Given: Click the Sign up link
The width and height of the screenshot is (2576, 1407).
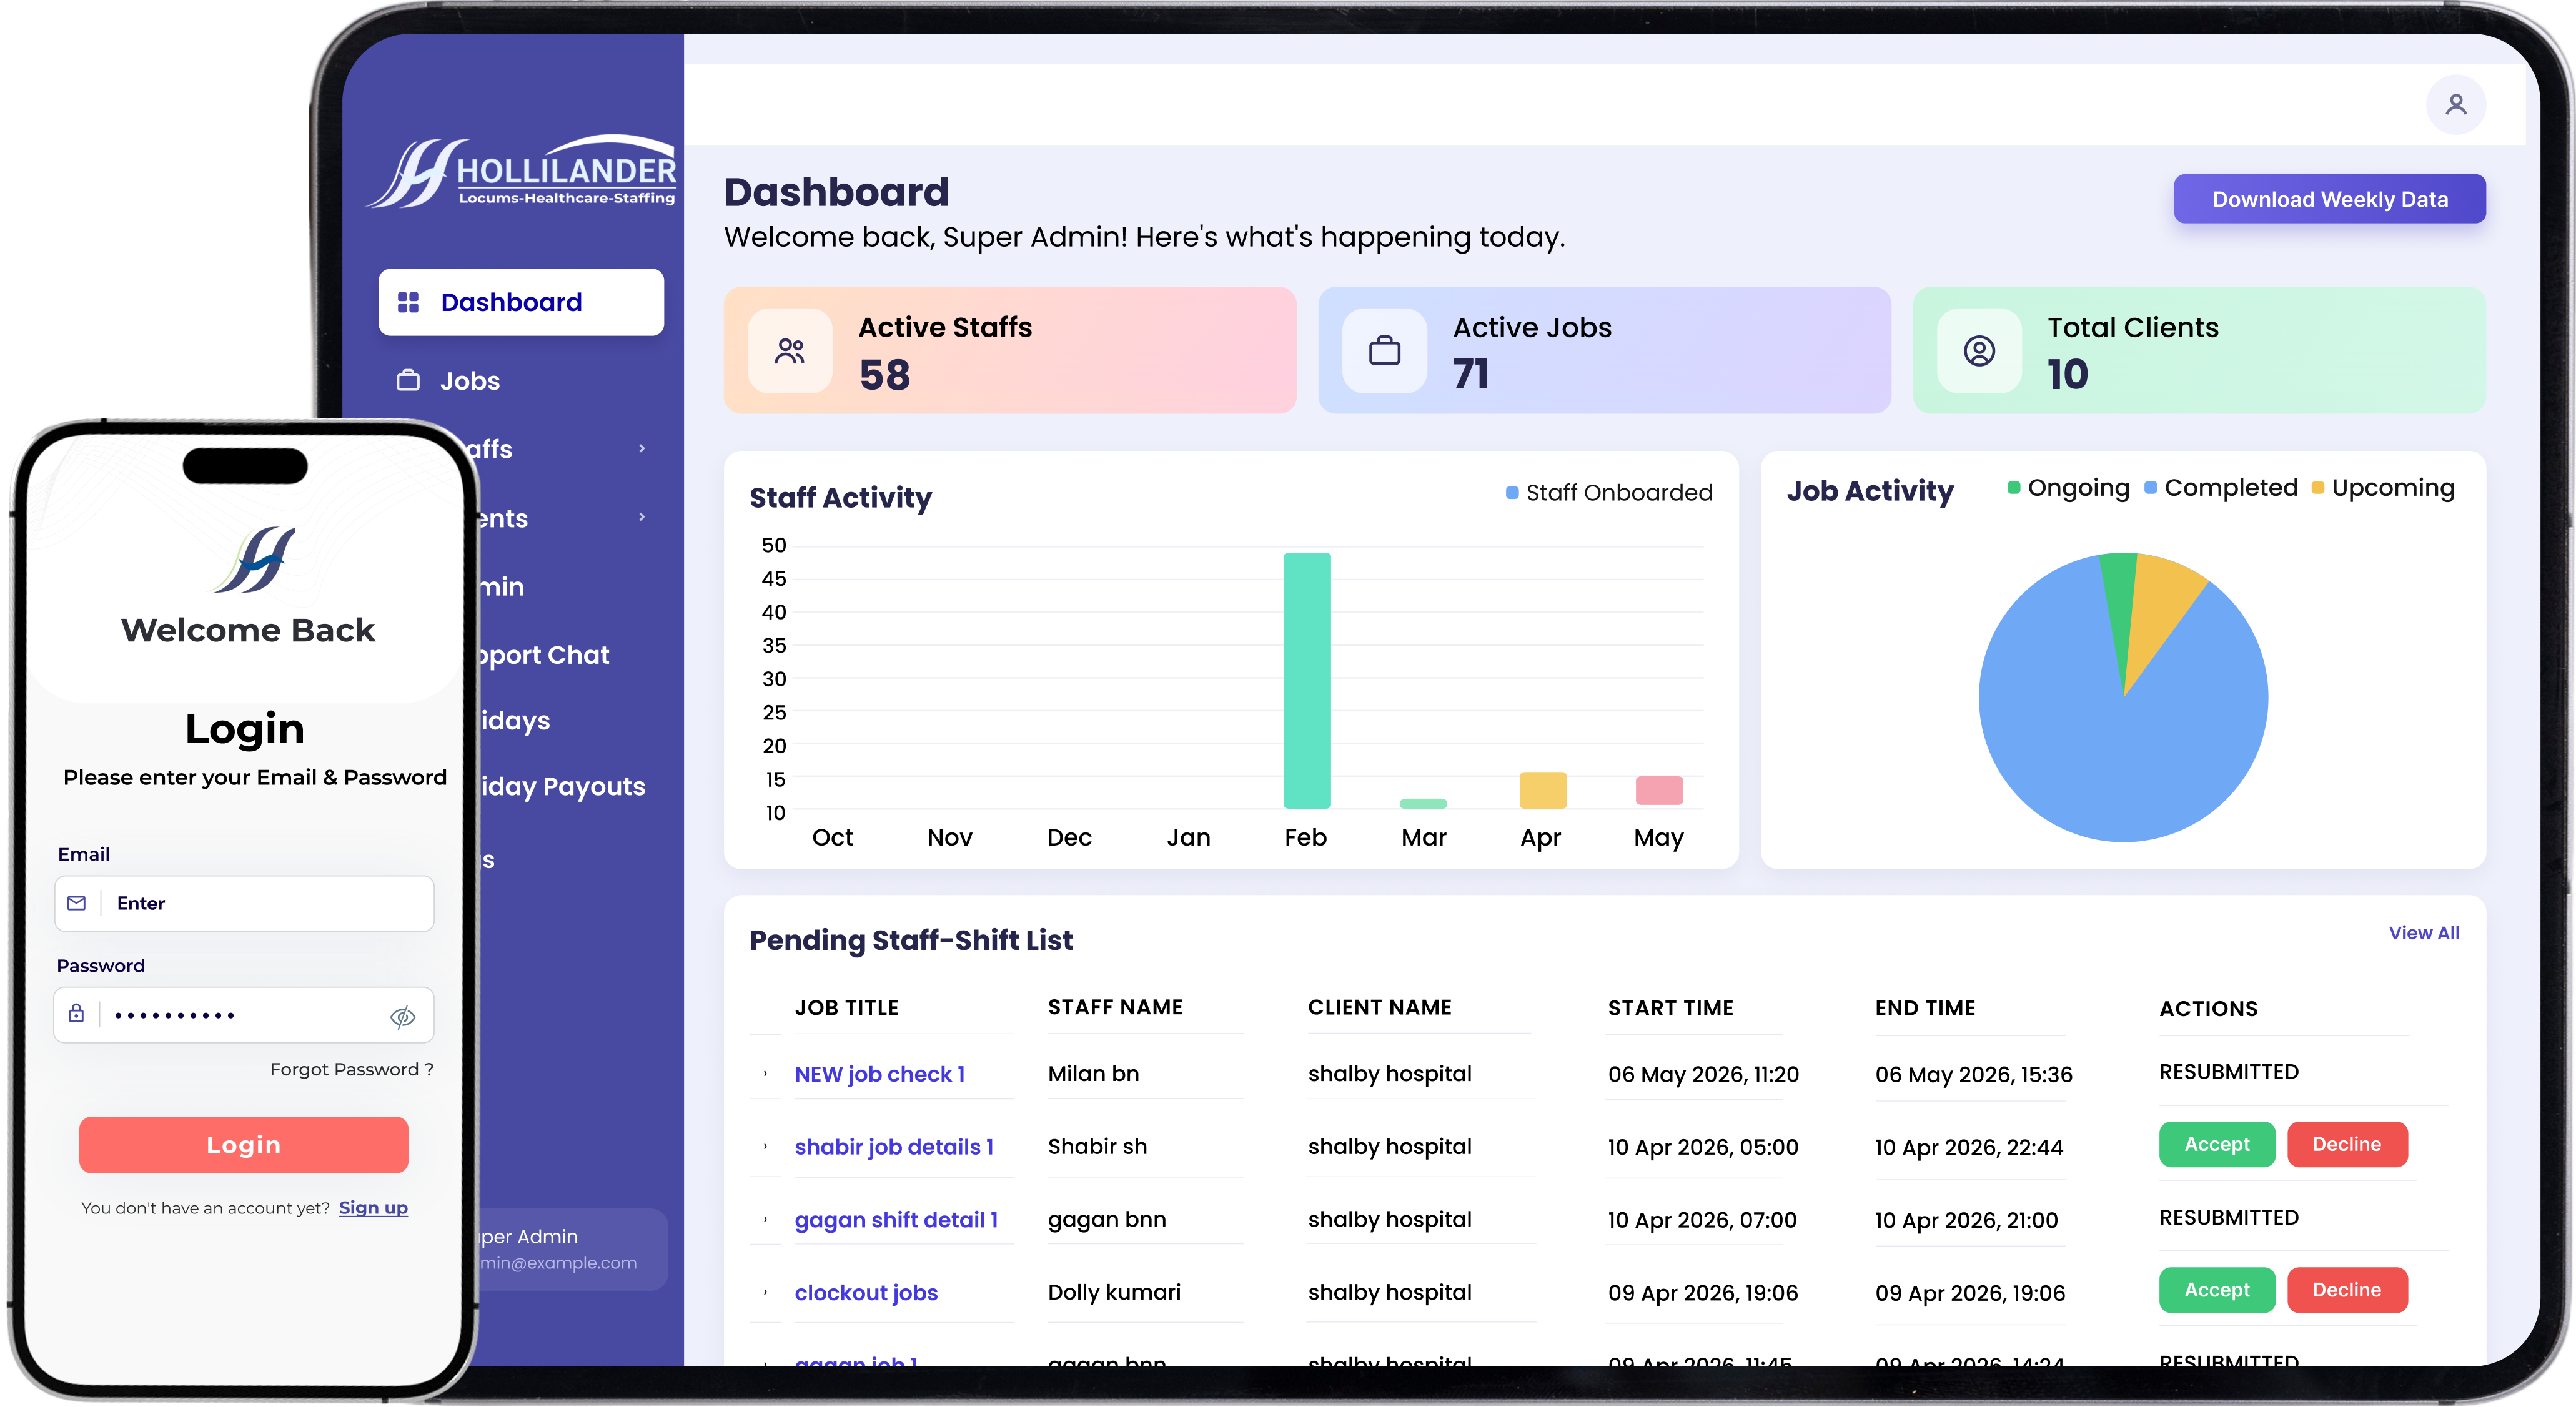Looking at the screenshot, I should pos(373,1208).
